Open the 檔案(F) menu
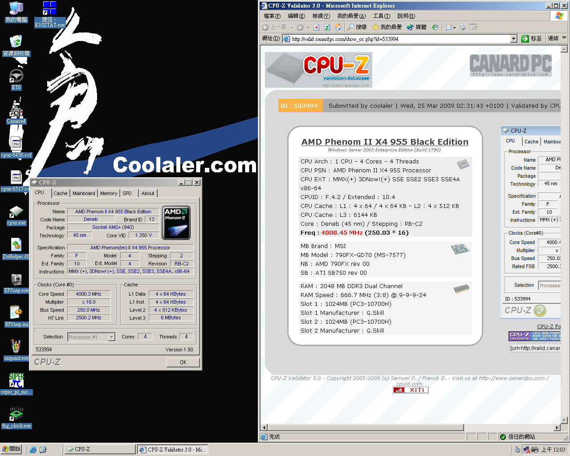570x456 pixels. click(x=272, y=16)
